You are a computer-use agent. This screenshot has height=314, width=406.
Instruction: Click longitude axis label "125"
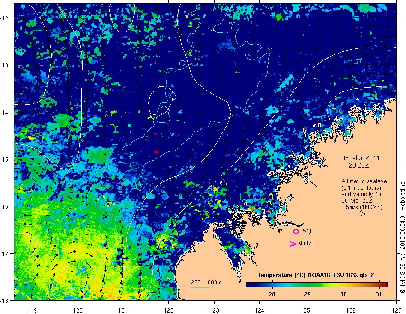pyautogui.click(x=305, y=310)
